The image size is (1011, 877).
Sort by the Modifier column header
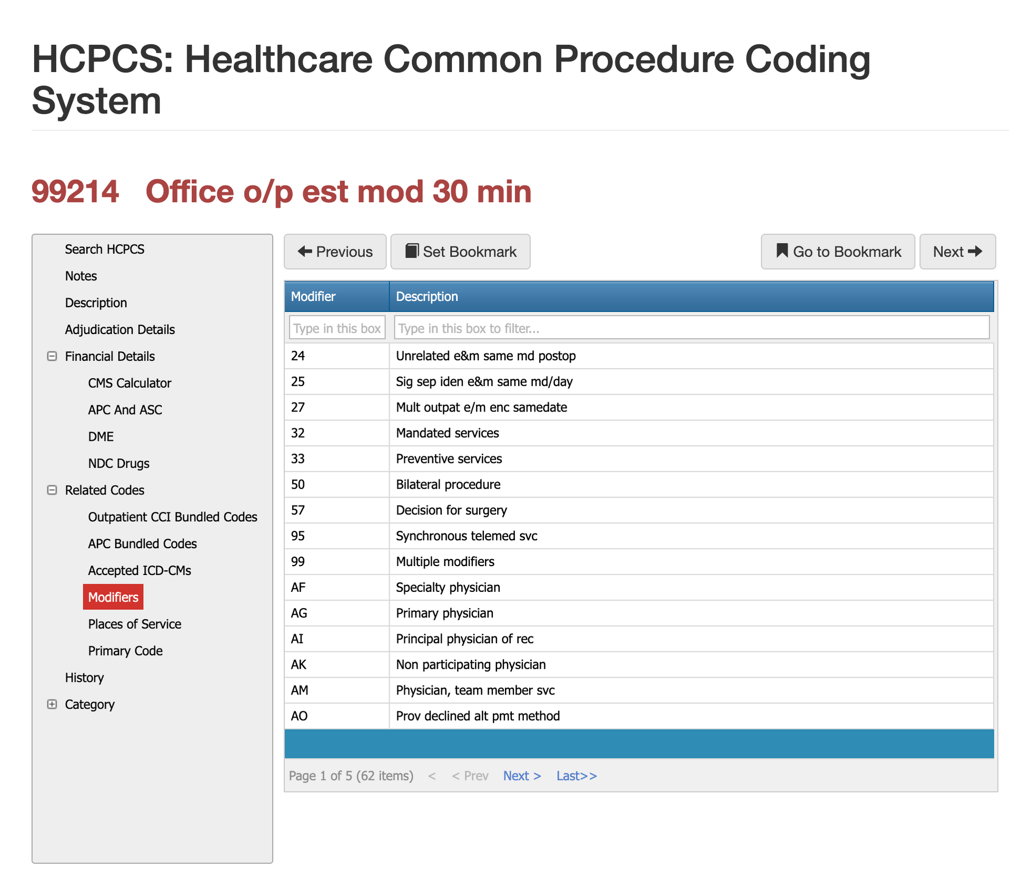pos(313,297)
